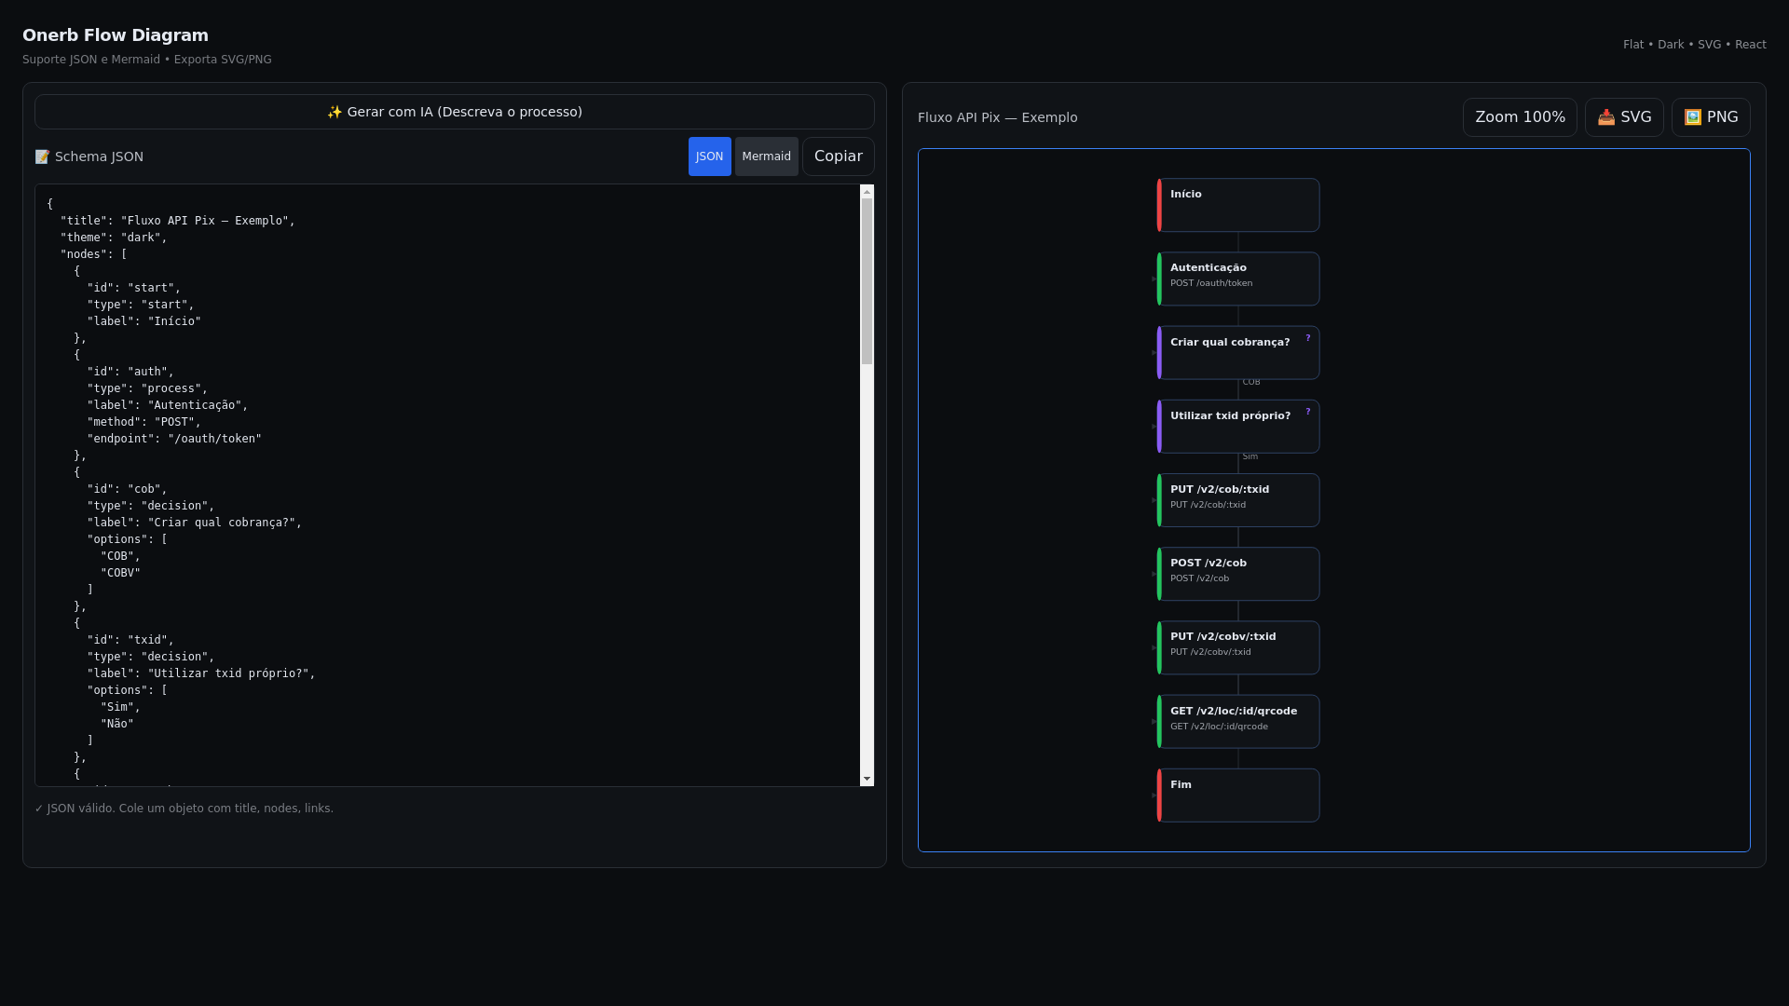Viewport: 1789px width, 1006px height.
Task: Click the editor scrollbar down arrow
Action: [867, 779]
